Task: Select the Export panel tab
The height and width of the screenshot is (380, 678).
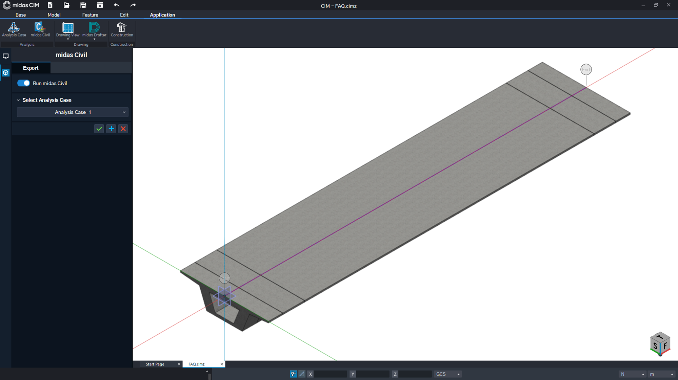Action: 31,68
